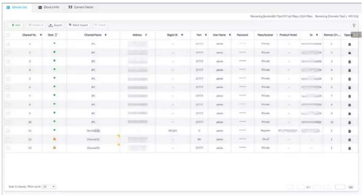Sort the Address column with its arrows
This screenshot has height=195, width=362.
click(146, 35)
